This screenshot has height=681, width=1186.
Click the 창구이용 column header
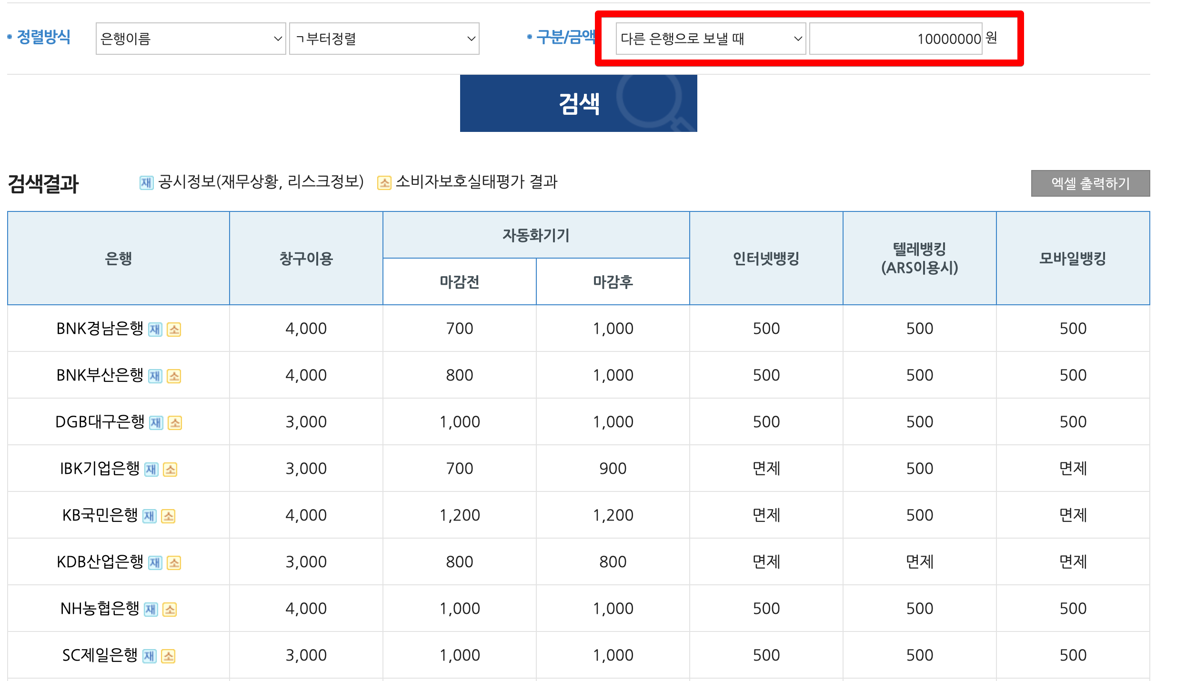pyautogui.click(x=306, y=259)
